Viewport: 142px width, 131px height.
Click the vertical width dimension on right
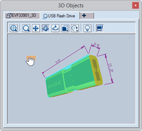111,67
